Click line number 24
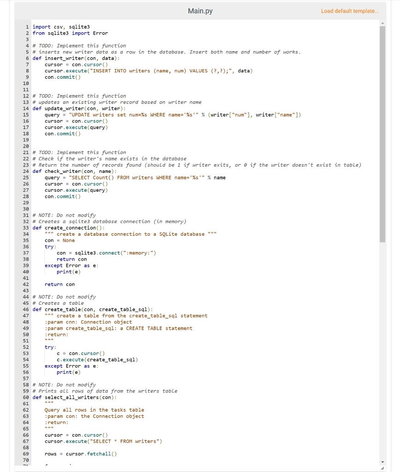 26,171
